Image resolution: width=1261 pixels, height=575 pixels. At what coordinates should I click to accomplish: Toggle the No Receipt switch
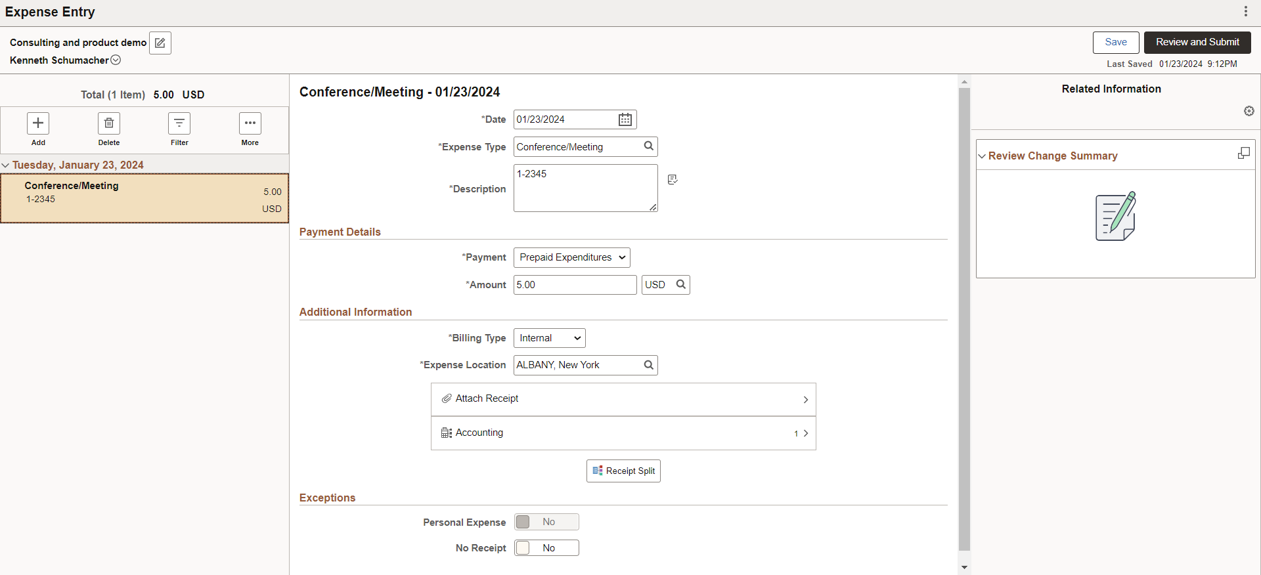pyautogui.click(x=547, y=548)
